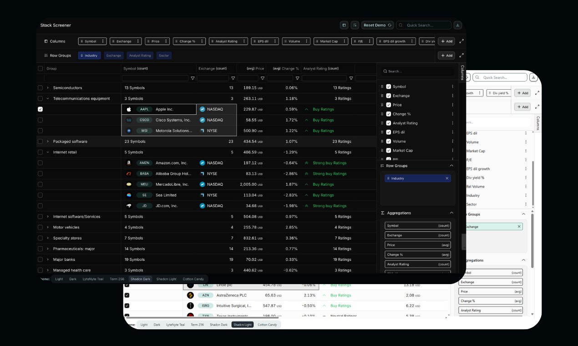This screenshot has width=578, height=346.
Task: Click Add in the dark Row Groups row
Action: [x=446, y=56]
